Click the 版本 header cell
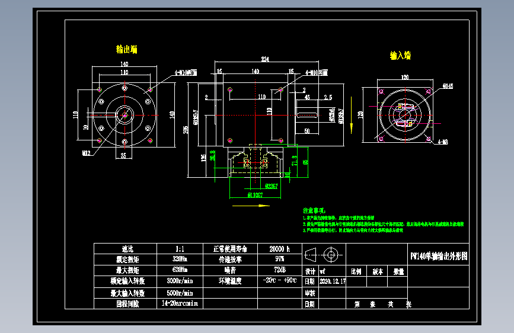Screen dimensions: 514x333 click(x=377, y=271)
